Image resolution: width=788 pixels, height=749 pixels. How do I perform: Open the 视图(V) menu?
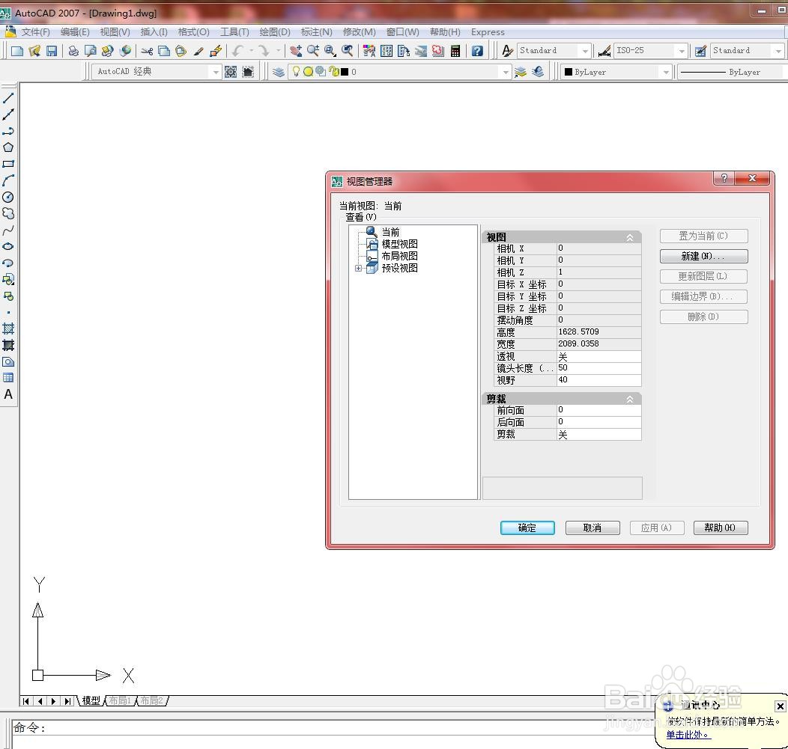115,32
